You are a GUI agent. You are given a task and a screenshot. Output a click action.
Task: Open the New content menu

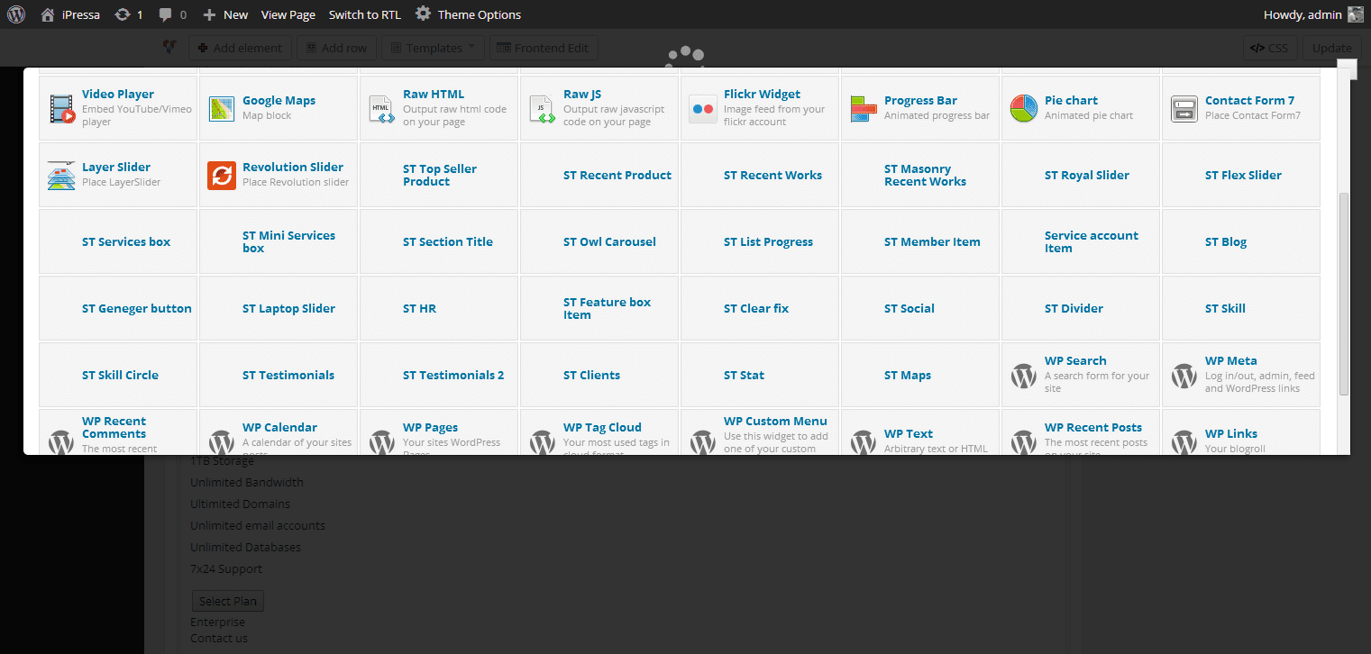225,14
